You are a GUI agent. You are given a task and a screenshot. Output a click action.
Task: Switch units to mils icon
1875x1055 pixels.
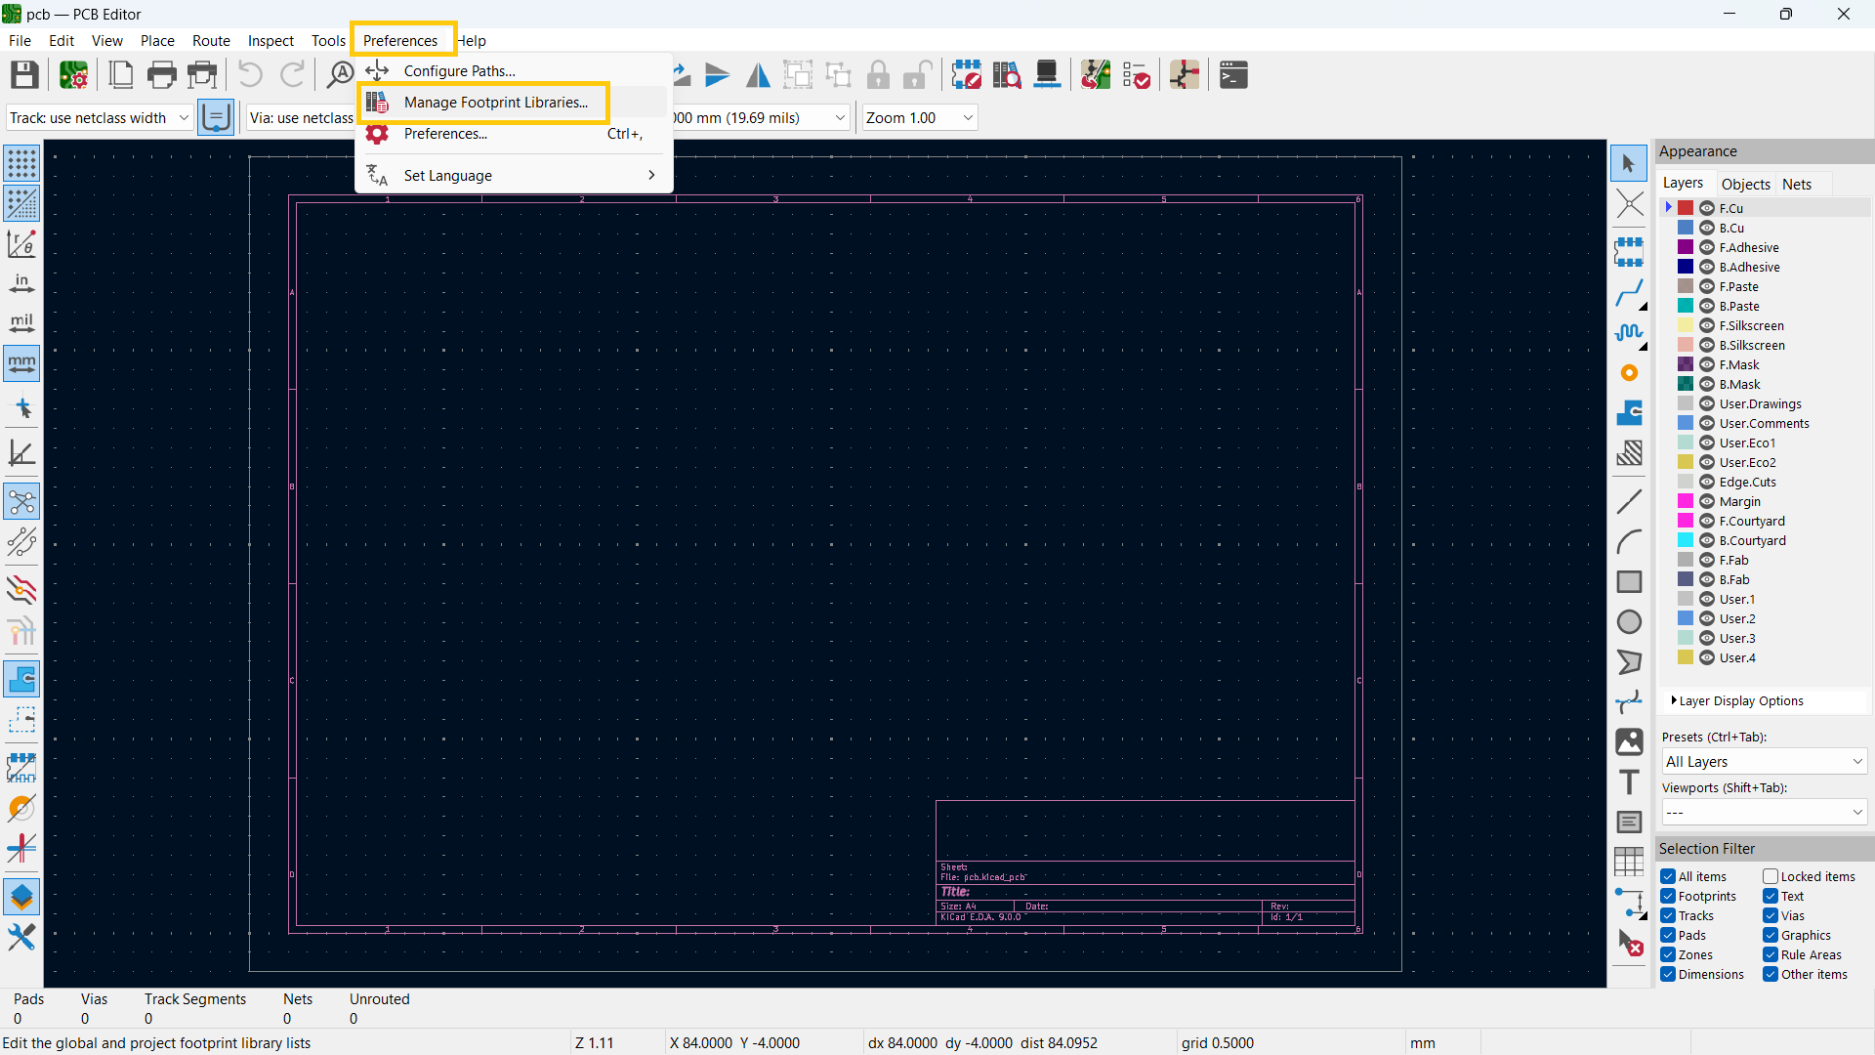pyautogui.click(x=21, y=323)
